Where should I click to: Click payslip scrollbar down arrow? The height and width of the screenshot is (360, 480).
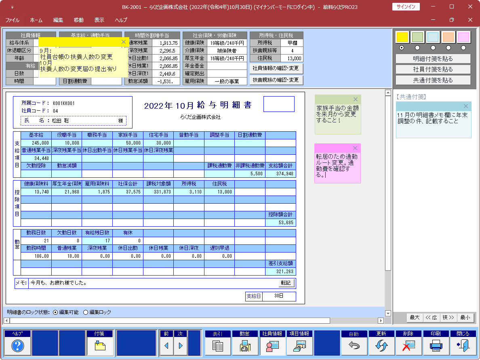coord(388,313)
